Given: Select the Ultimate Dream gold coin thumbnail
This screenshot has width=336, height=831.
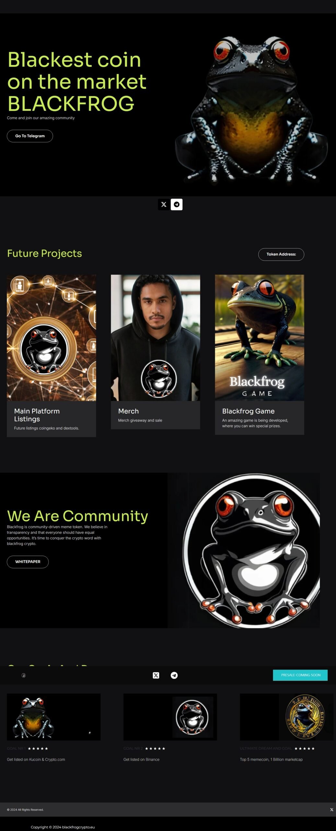Looking at the screenshot, I should (286, 717).
